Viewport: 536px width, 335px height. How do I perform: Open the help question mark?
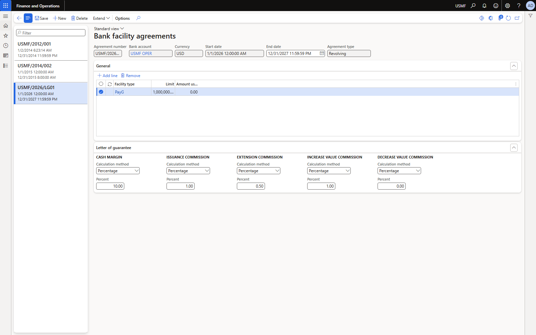tap(519, 6)
